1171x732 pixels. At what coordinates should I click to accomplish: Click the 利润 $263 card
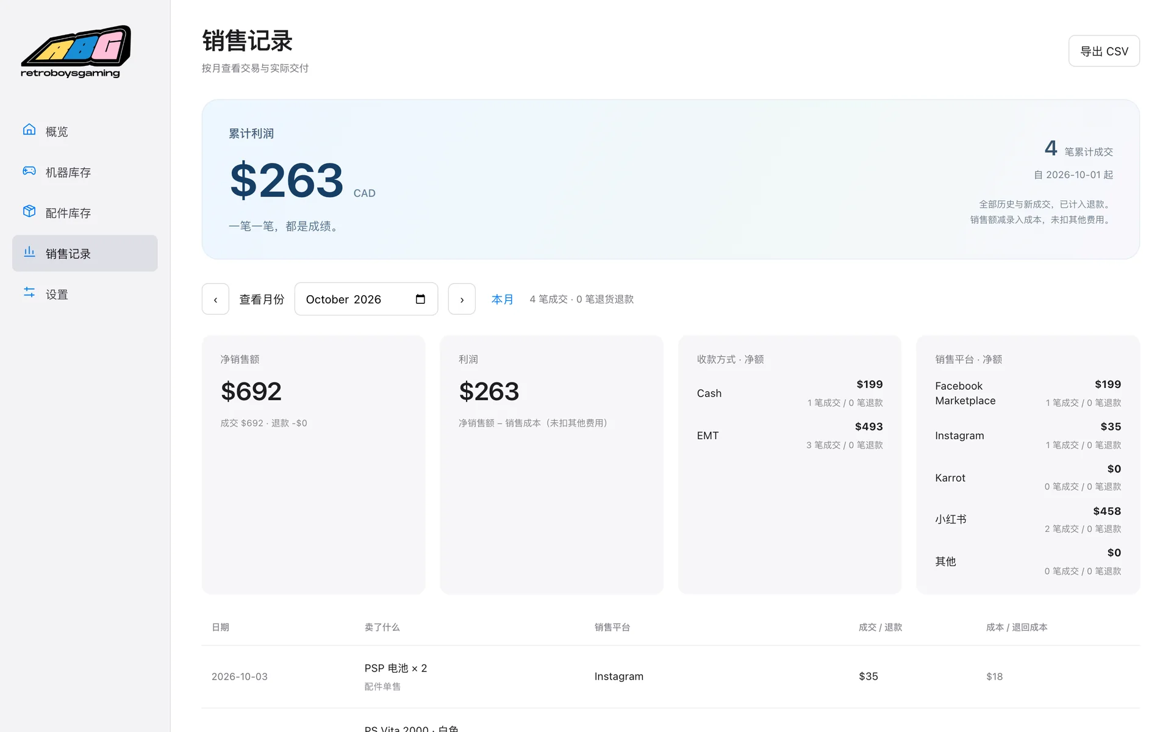551,465
